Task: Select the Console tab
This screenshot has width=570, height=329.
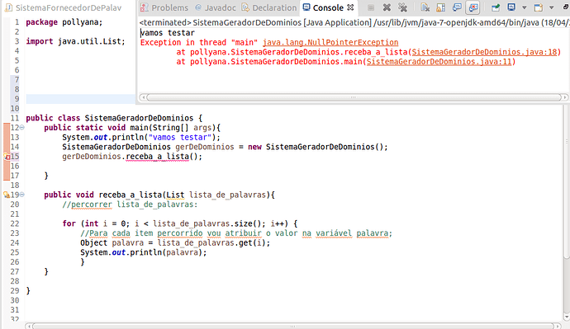Action: (328, 7)
